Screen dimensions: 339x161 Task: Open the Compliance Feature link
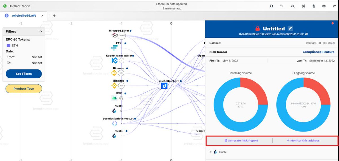(318, 52)
